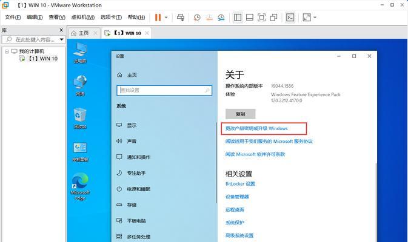The height and width of the screenshot is (242, 408).
Task: Open the snapshot manager icon
Action: pyautogui.click(x=221, y=18)
